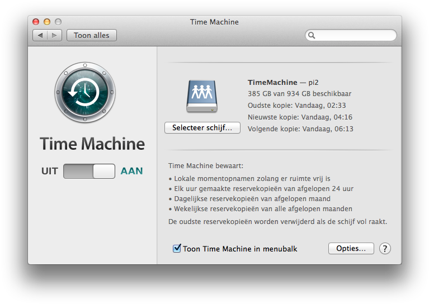Click the TimeMachine — pi2 disk name

coord(283,82)
